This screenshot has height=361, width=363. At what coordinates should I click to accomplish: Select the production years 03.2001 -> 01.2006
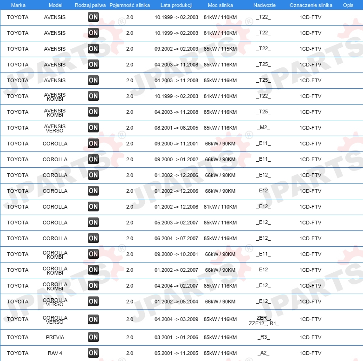tap(176, 337)
